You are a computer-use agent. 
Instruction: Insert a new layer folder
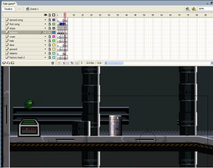12,63
